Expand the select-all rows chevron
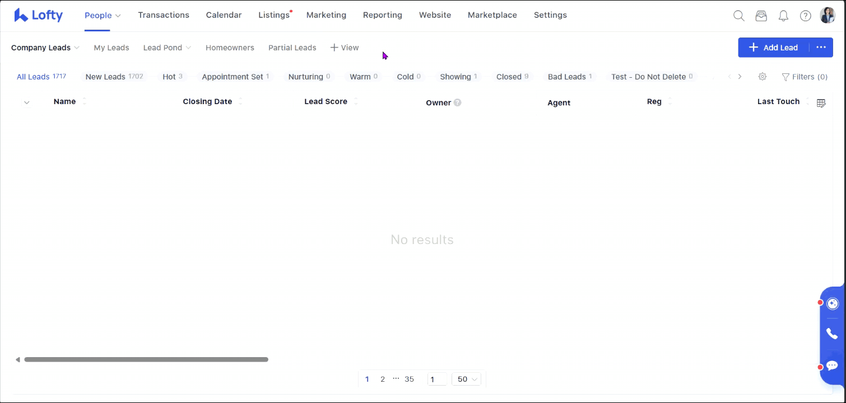Screen dimensions: 846x403 [x=26, y=102]
